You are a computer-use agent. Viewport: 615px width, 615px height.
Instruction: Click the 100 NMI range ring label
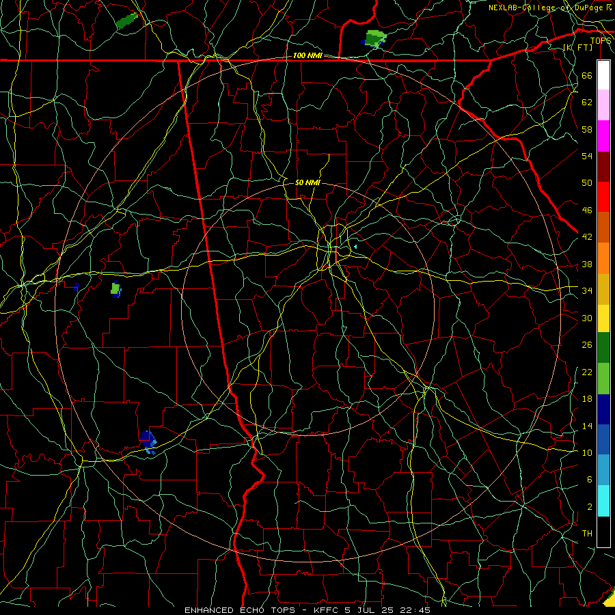(307, 55)
